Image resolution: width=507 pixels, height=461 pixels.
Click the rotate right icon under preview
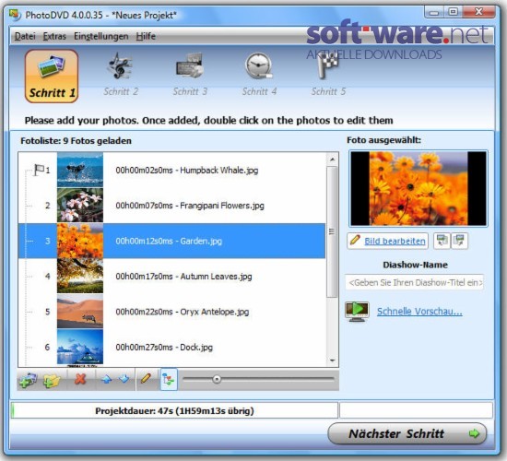coord(459,241)
